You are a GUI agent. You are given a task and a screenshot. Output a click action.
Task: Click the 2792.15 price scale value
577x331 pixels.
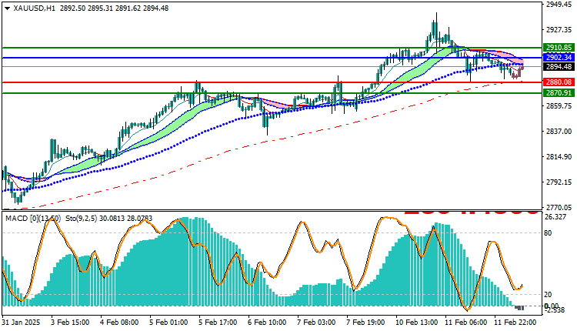(559, 182)
